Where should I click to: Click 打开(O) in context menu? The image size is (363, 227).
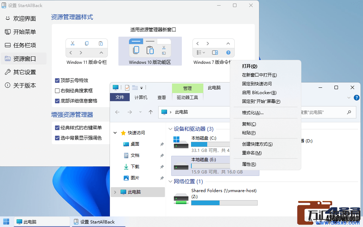(x=265, y=66)
